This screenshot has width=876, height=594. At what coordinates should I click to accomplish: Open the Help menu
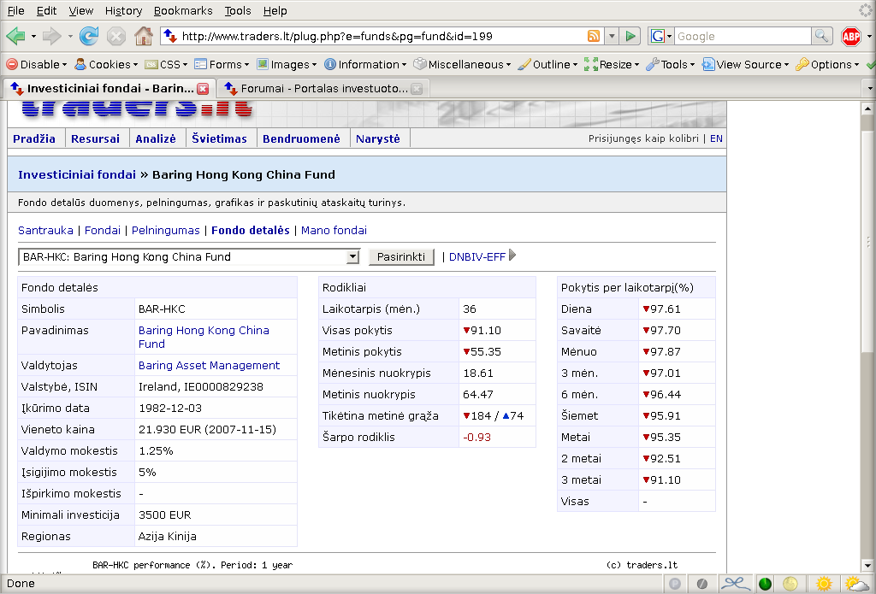(x=275, y=10)
